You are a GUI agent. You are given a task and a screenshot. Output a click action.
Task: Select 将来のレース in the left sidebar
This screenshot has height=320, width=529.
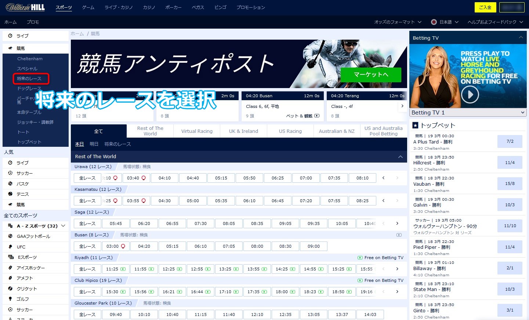coord(29,79)
